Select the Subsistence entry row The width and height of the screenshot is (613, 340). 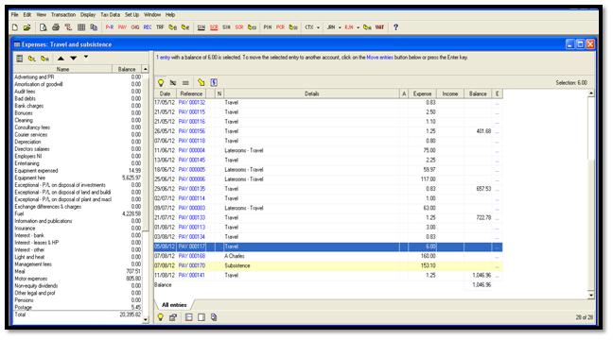(x=328, y=265)
